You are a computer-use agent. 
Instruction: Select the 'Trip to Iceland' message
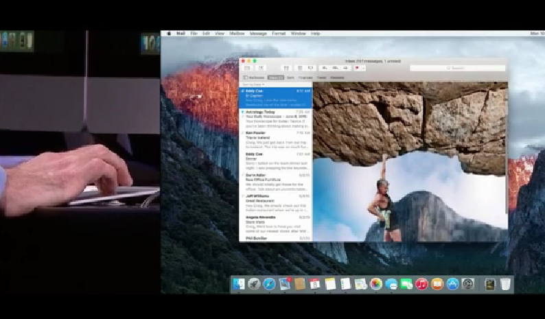pyautogui.click(x=276, y=140)
